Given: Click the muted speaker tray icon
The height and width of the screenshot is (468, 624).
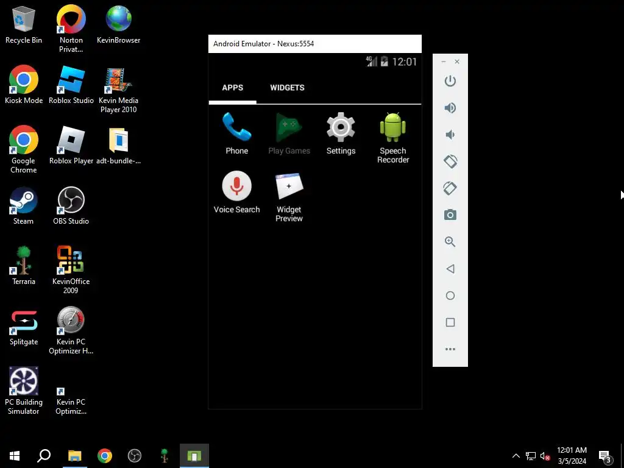Looking at the screenshot, I should (545, 456).
